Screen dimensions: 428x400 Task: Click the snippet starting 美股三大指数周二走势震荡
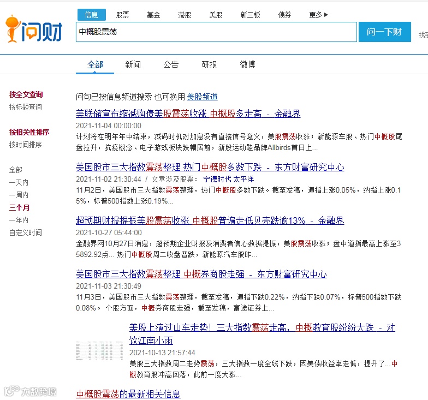pos(263,369)
